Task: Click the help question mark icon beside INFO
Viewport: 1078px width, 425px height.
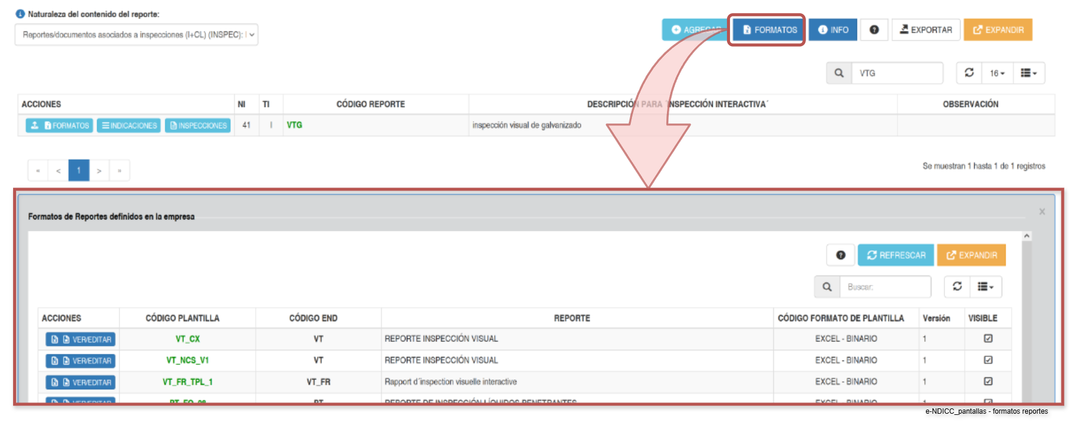Action: pos(874,30)
